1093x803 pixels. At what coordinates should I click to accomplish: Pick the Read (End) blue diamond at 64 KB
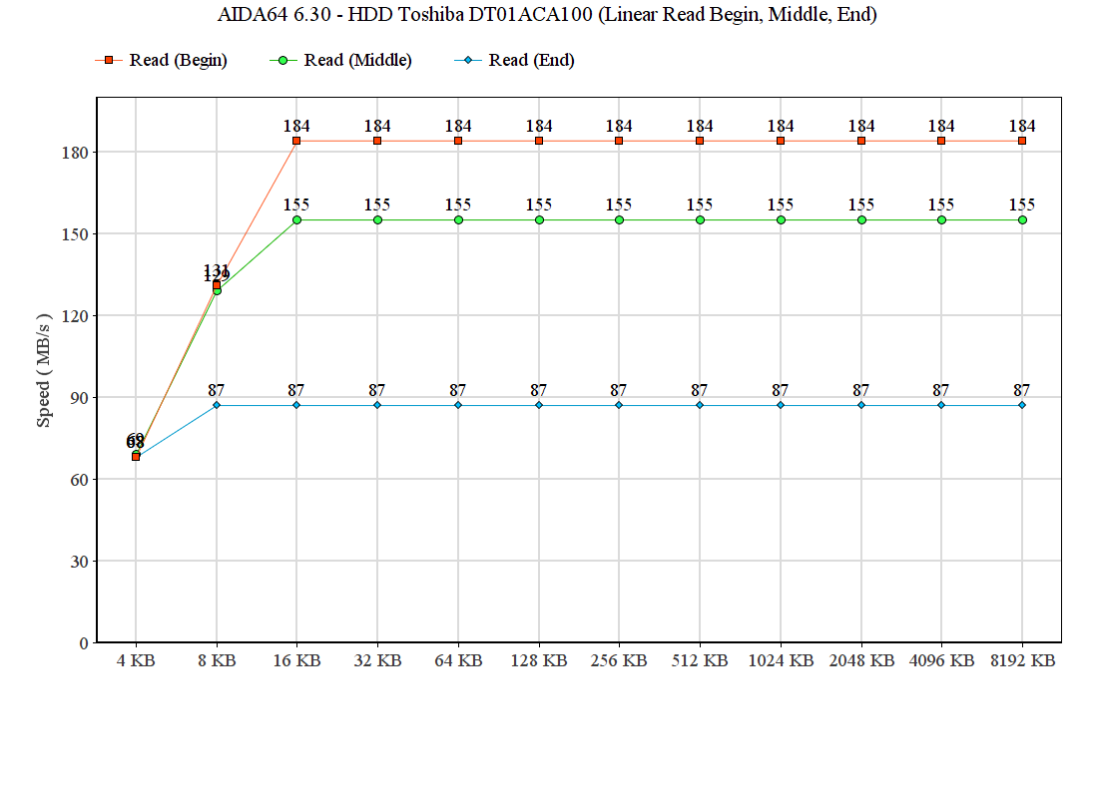pos(459,405)
